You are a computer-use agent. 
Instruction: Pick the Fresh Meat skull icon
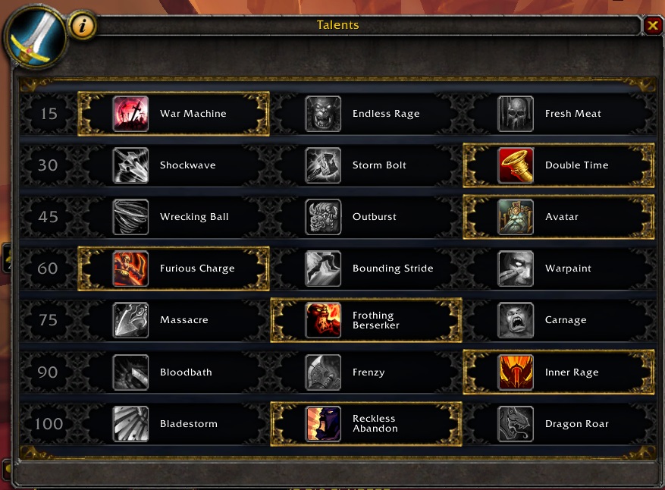coord(516,114)
